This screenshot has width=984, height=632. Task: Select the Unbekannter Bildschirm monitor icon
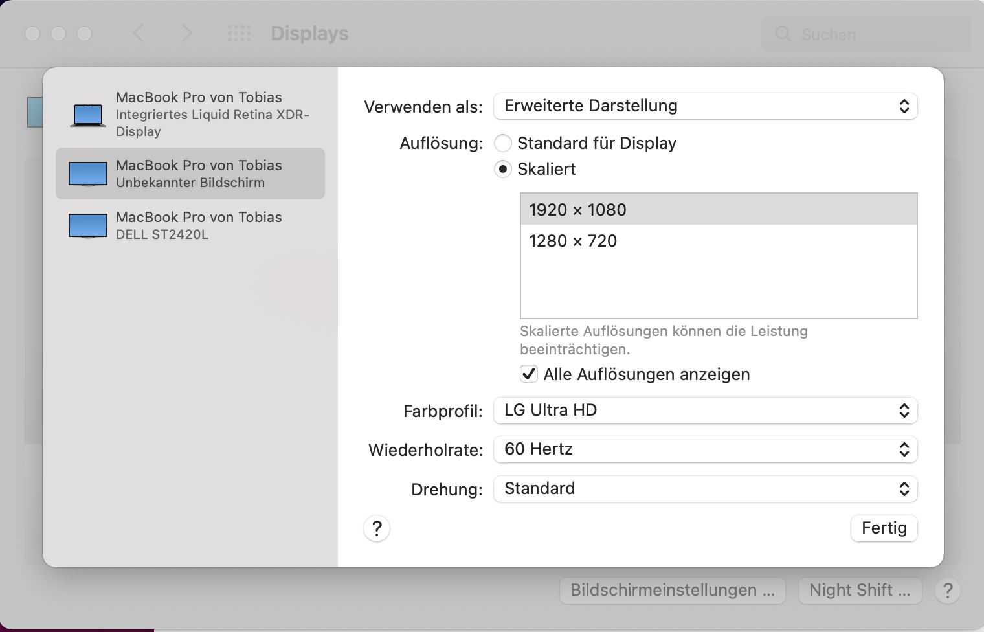pyautogui.click(x=88, y=174)
